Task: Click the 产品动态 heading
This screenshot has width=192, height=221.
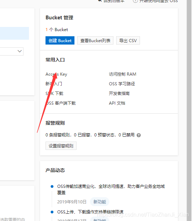Action: (x=55, y=170)
